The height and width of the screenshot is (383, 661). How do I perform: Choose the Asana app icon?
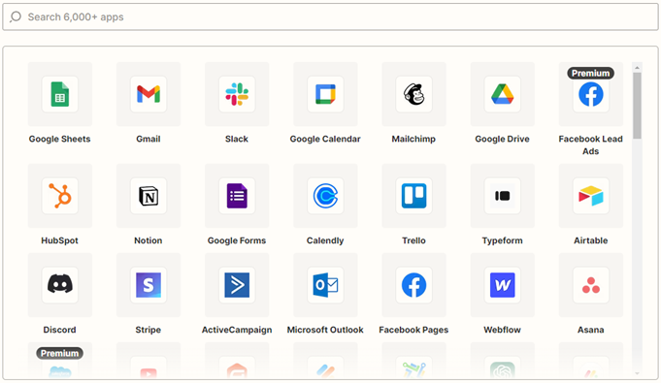click(x=591, y=285)
